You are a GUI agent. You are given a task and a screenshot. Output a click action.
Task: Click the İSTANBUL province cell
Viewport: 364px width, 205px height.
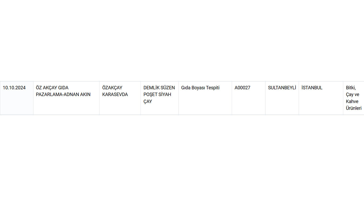point(312,88)
